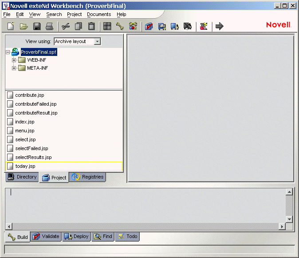Viewport: 299px width, 258px height.
Task: Click the output pane scroll down arrow
Action: [x=289, y=219]
